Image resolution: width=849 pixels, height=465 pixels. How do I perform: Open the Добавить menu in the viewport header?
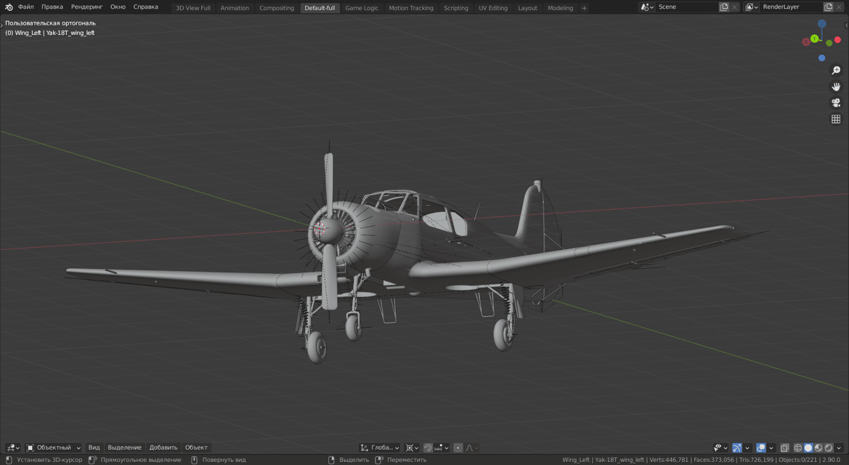click(163, 448)
